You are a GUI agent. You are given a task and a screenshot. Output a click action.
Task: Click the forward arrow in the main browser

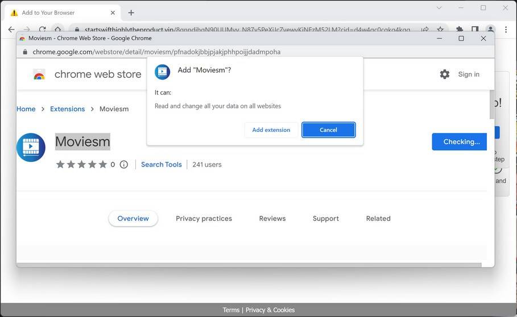pos(27,30)
